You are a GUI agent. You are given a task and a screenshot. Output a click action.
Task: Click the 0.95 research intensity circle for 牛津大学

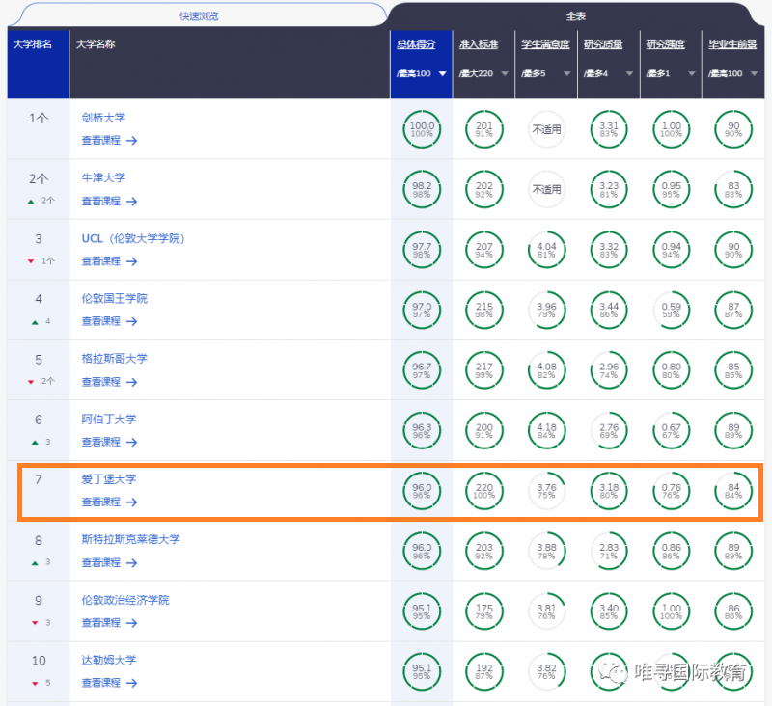(x=671, y=189)
